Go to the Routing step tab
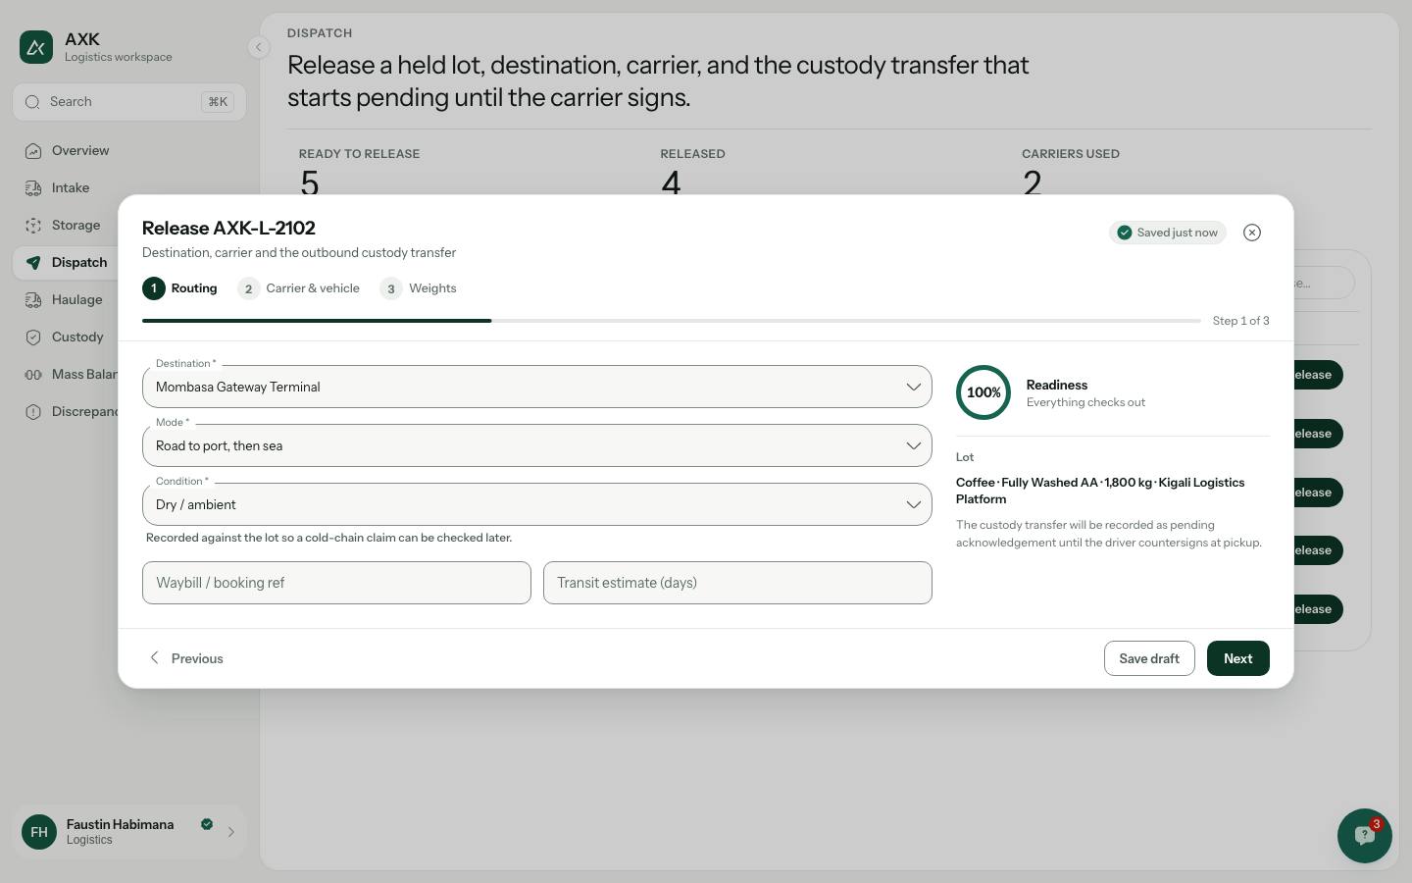The width and height of the screenshot is (1412, 883). [179, 288]
